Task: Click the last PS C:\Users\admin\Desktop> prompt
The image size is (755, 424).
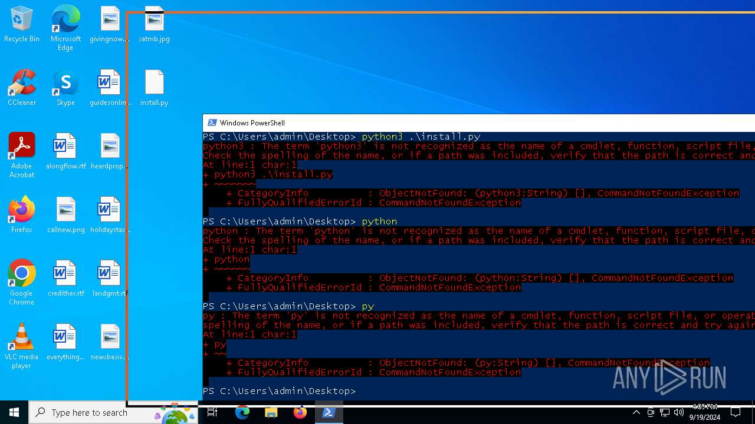Action: pos(279,391)
